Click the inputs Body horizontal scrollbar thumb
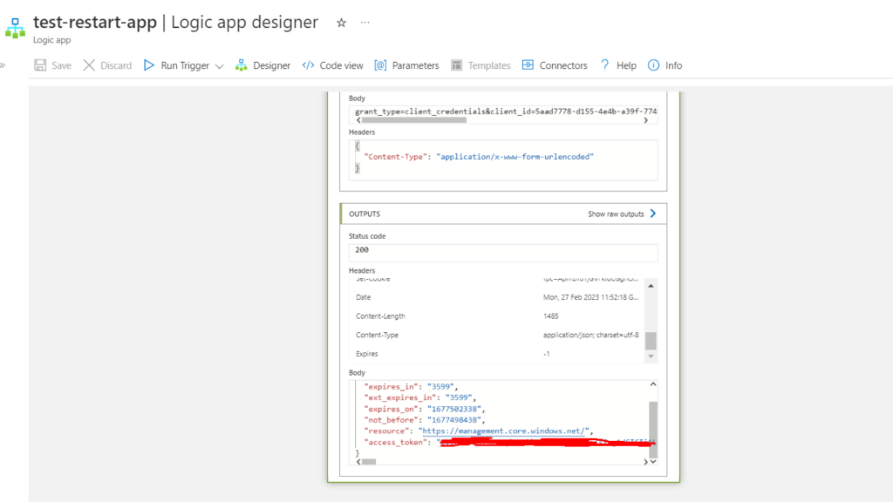The image size is (893, 502). pyautogui.click(x=414, y=120)
